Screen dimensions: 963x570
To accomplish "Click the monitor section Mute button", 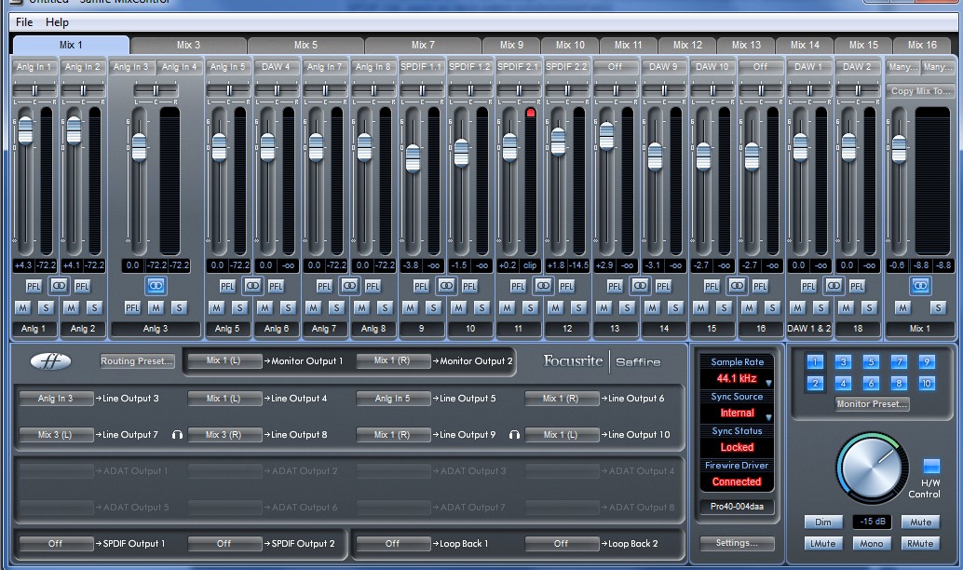I will (920, 522).
